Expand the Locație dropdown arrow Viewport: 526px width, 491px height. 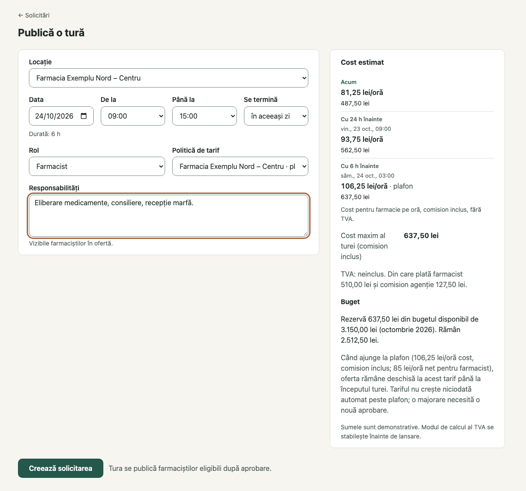[304, 78]
